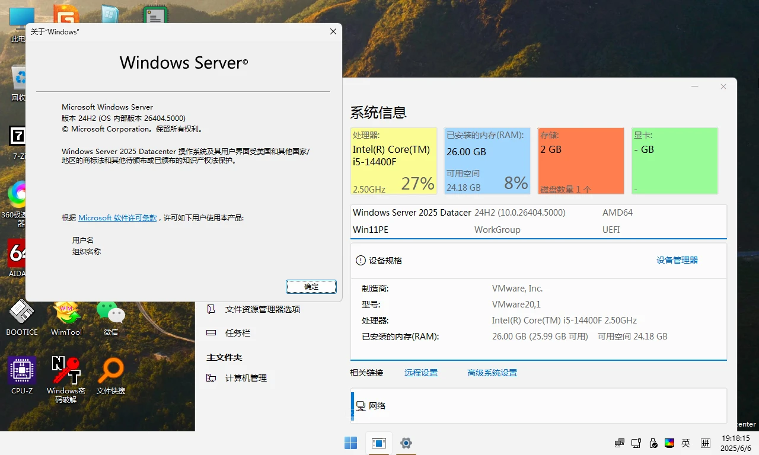The height and width of the screenshot is (455, 759).
Task: Click the 8% memory usage value
Action: [x=516, y=184]
